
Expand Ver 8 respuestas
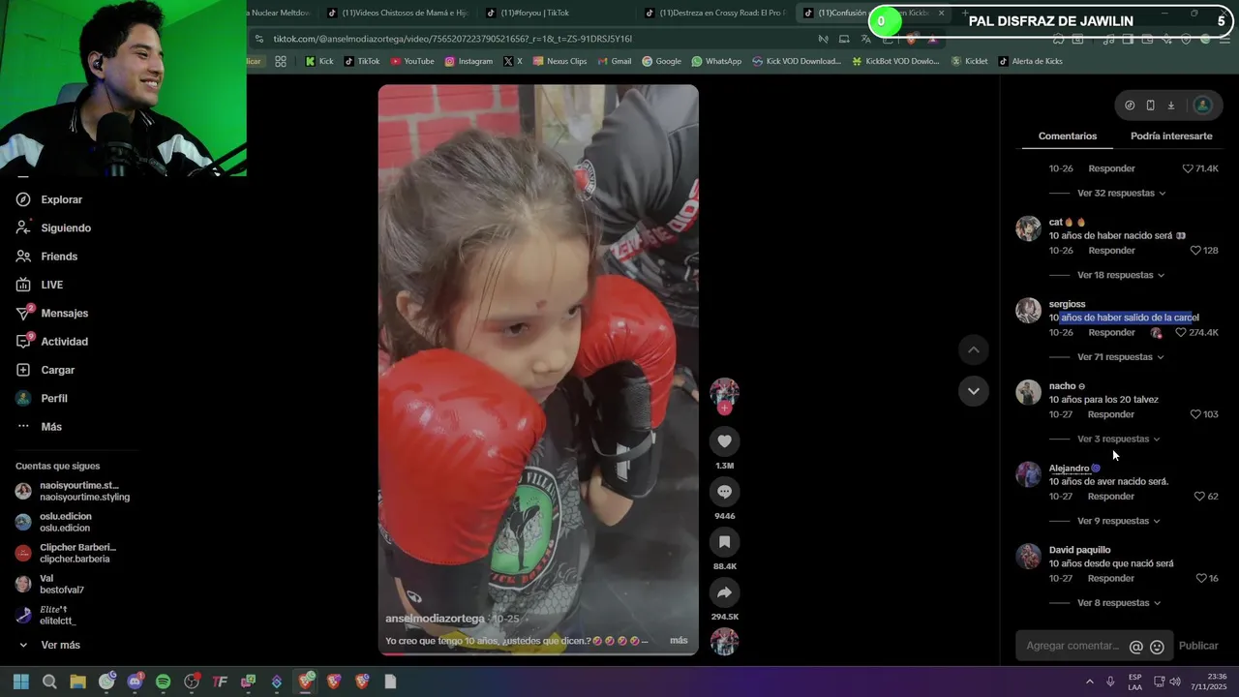point(1118,603)
